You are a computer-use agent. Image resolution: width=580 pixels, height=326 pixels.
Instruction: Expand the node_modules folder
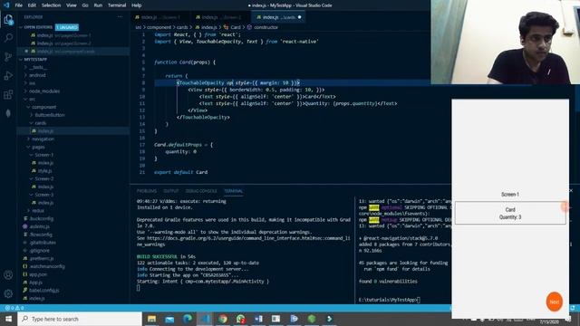43,91
